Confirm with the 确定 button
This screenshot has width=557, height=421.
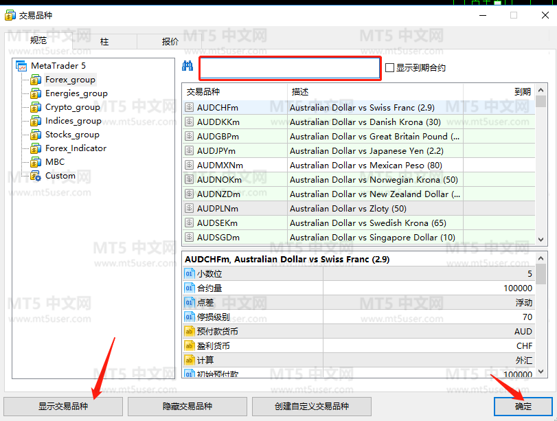523,407
